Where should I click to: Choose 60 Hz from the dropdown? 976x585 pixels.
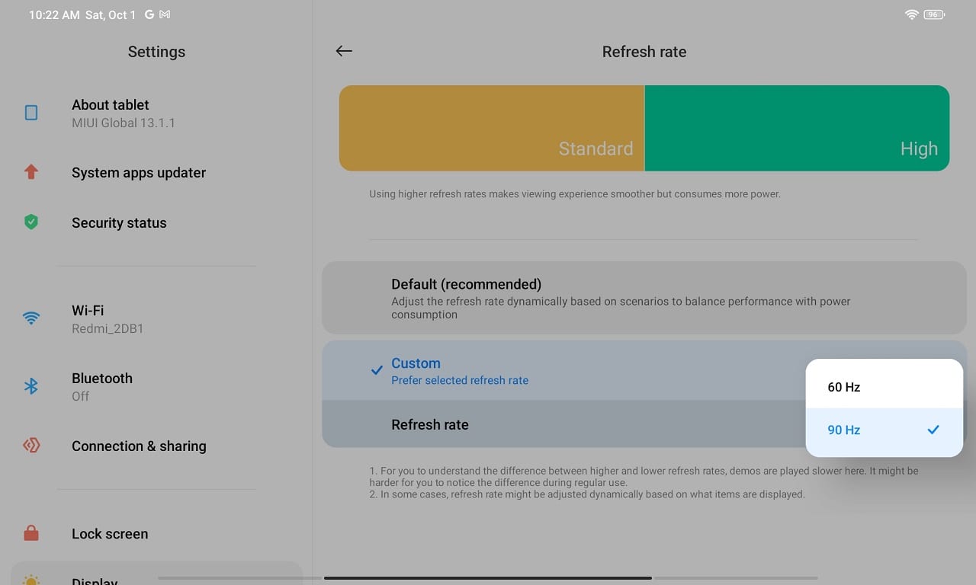click(884, 387)
